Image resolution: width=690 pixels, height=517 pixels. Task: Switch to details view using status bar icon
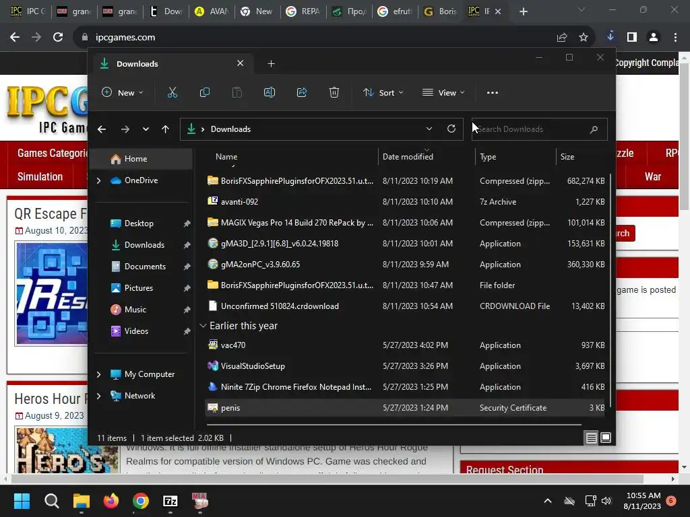[x=592, y=438]
